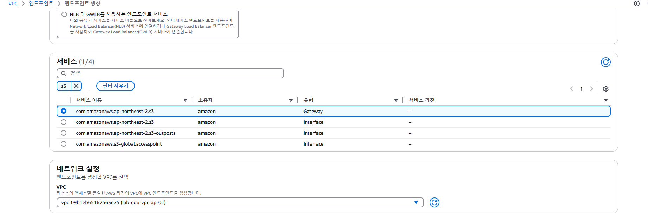Viewport: 648px width, 221px height.
Task: Click com.amazonaws.s3-global.accesspoint name
Action: pos(119,144)
